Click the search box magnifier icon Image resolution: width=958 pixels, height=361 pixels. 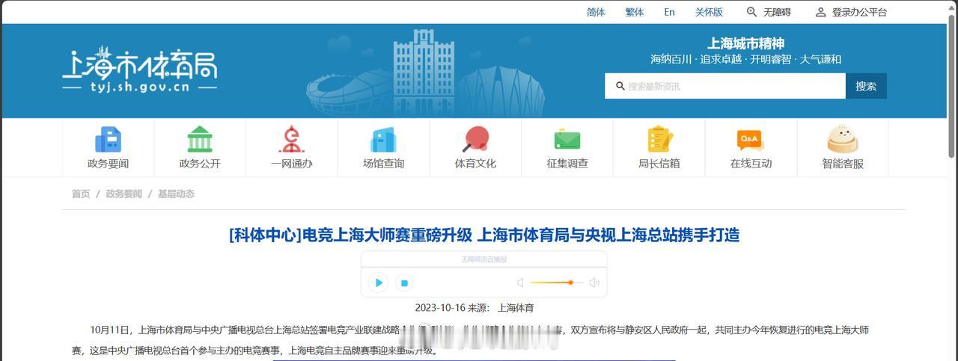coord(620,86)
